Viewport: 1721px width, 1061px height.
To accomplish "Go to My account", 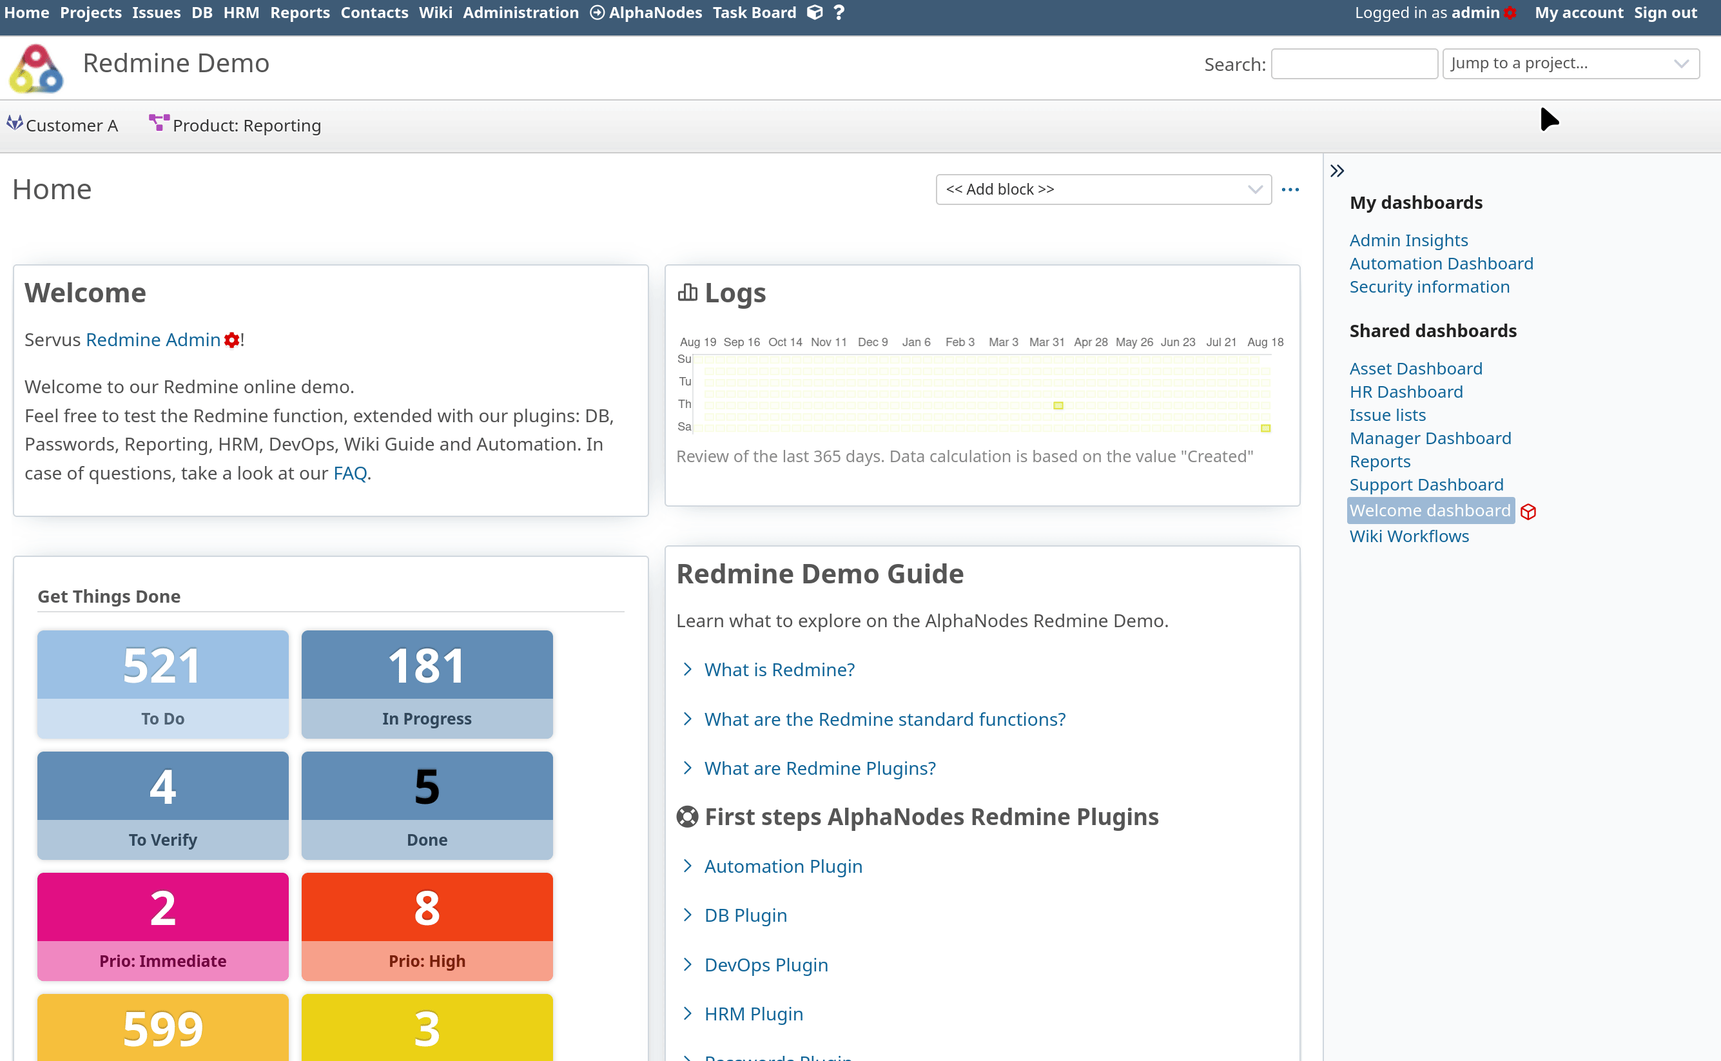I will click(x=1579, y=13).
